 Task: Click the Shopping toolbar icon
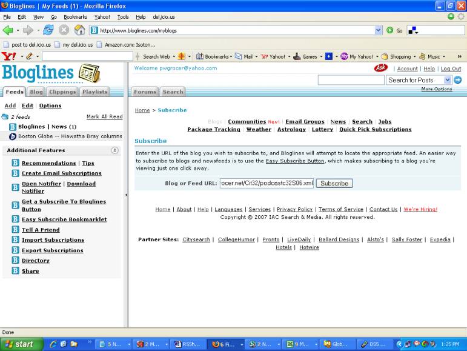click(x=385, y=56)
